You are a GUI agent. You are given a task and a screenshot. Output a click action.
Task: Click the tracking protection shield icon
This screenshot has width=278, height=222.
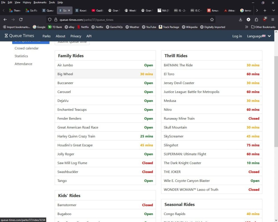coord(50,20)
